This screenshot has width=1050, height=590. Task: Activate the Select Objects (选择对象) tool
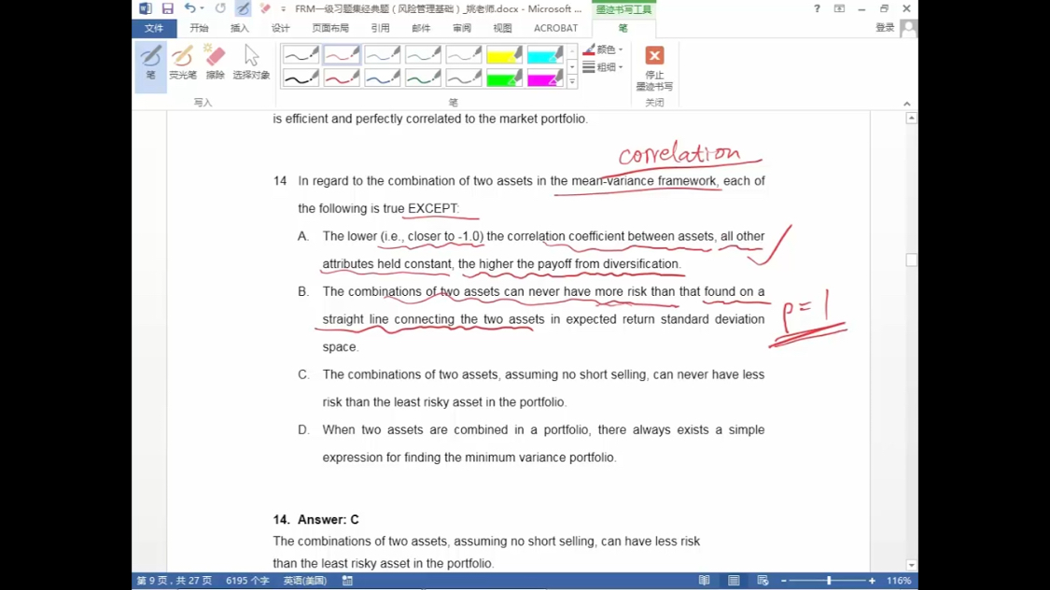(251, 63)
